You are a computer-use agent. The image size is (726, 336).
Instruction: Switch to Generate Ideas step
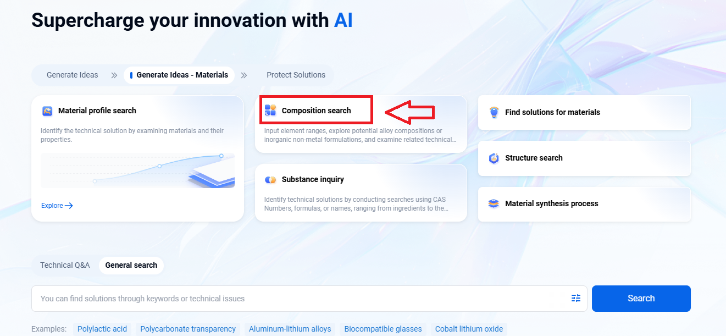pos(72,75)
